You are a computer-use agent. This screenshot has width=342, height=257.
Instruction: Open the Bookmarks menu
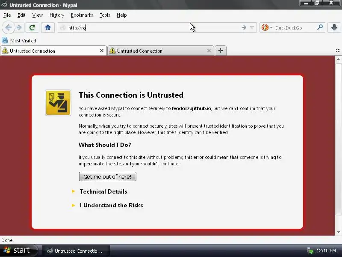82,15
